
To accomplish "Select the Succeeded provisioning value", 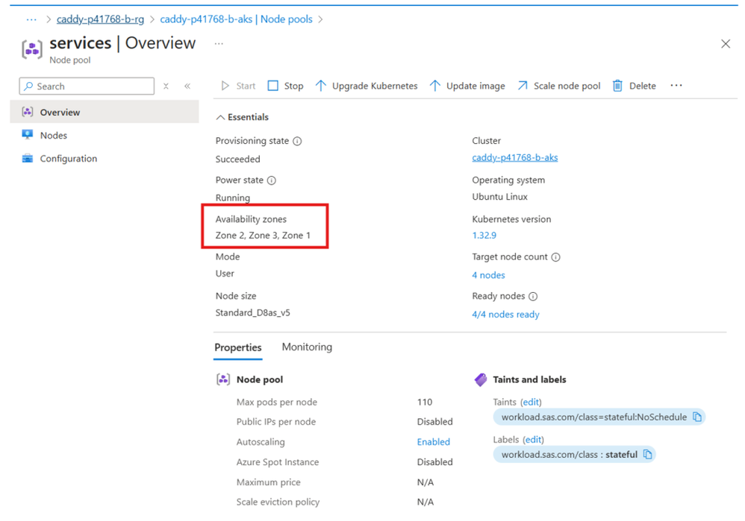I will tap(237, 159).
